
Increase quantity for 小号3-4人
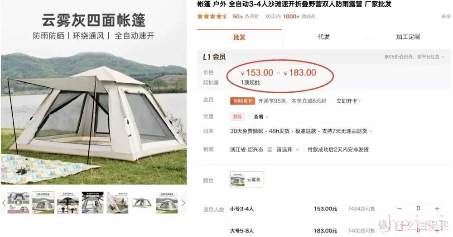[x=437, y=209]
